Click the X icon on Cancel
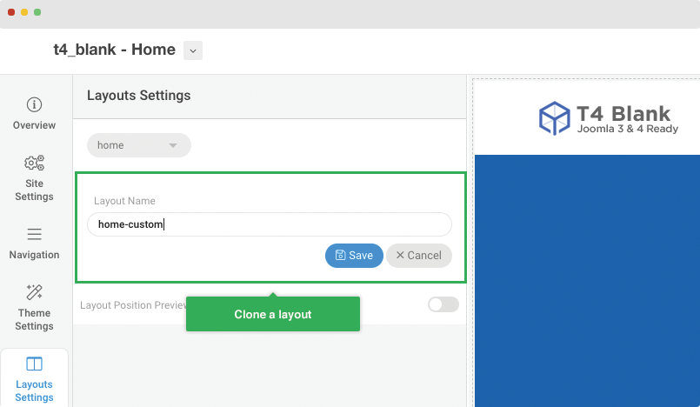This screenshot has width=700, height=407. (x=400, y=255)
